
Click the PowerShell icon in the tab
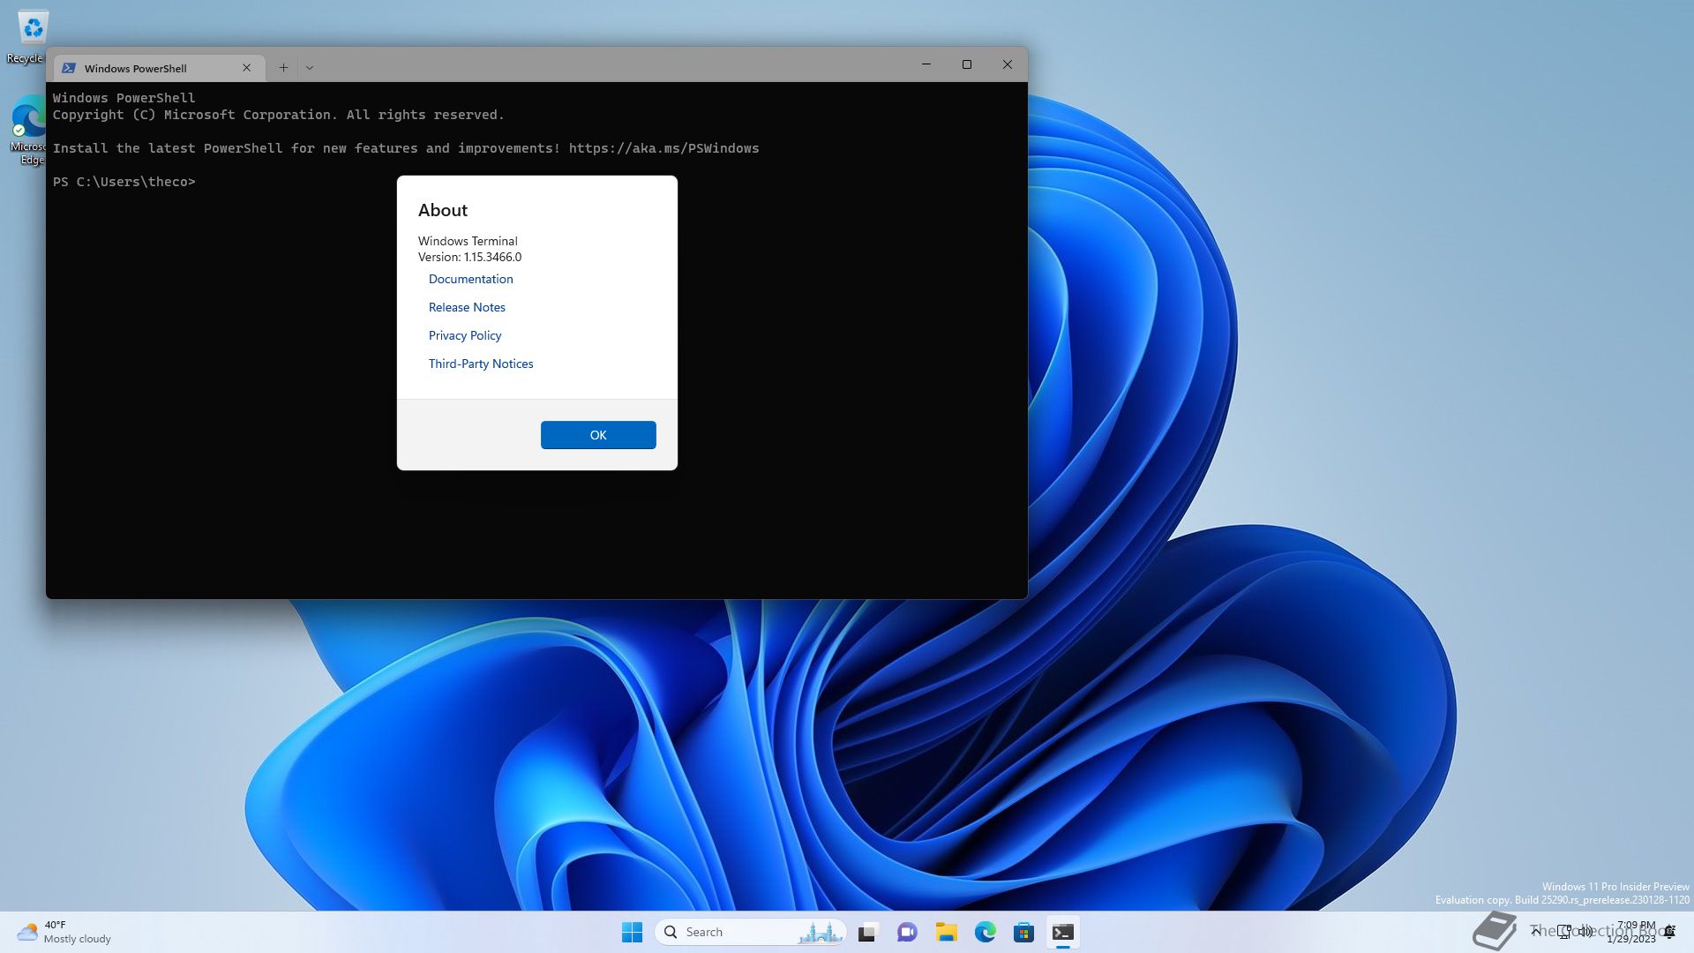tap(69, 68)
